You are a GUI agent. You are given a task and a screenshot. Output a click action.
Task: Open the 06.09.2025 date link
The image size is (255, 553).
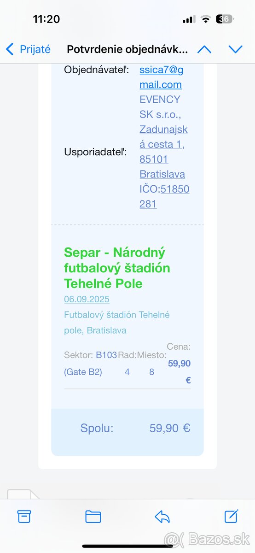tap(87, 299)
